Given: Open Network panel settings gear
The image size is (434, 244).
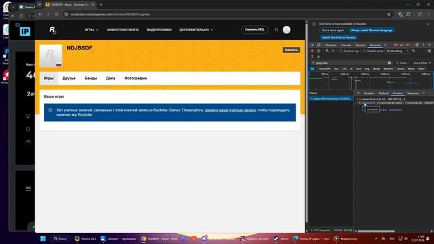Looking at the screenshot, I should pyautogui.click(x=429, y=51).
